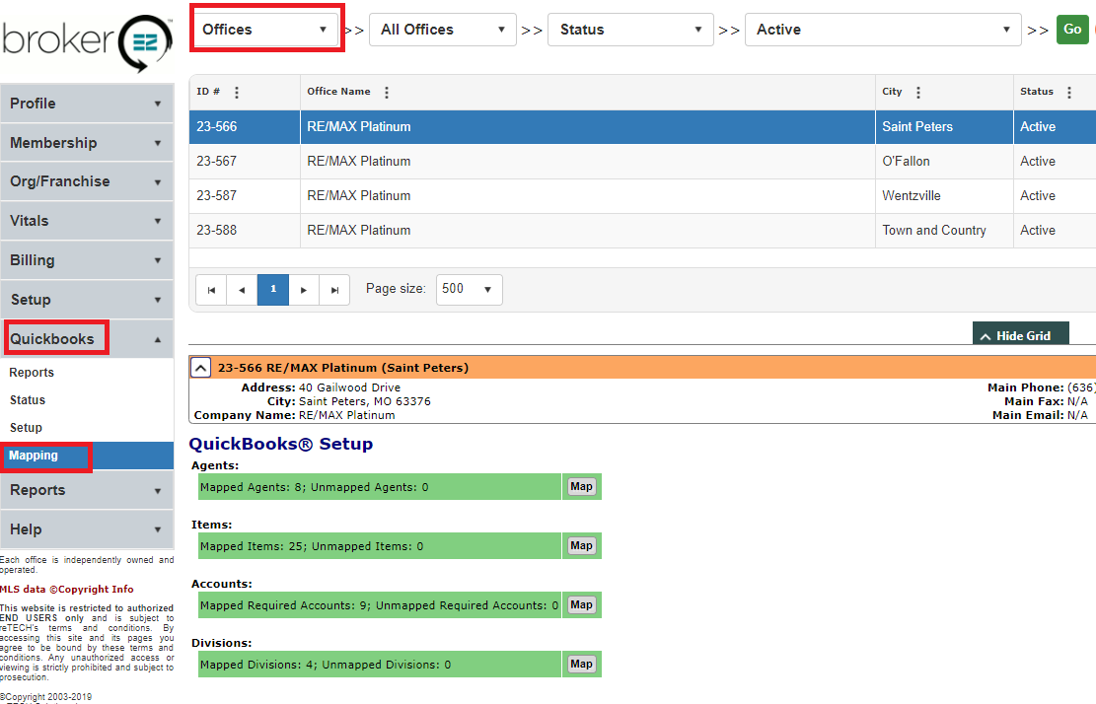The image size is (1096, 704).
Task: Go to previous page with the arrow
Action: [x=242, y=289]
